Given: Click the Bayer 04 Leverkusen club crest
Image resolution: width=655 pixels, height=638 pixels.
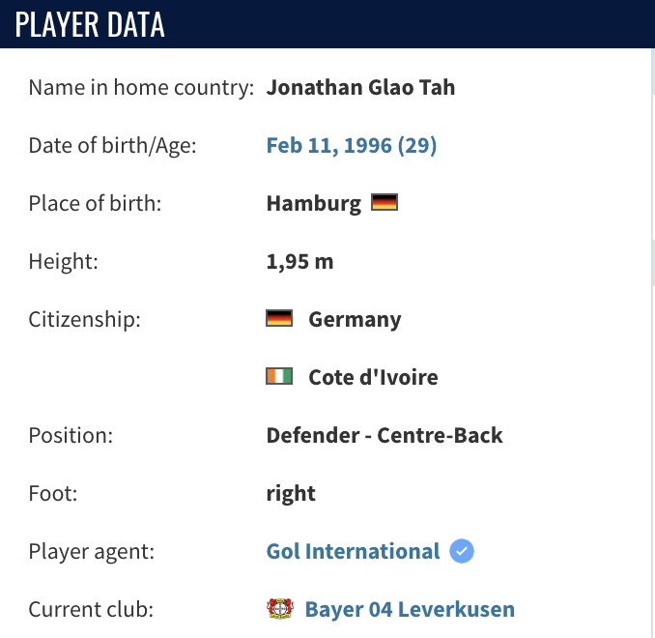Looking at the screenshot, I should pos(280,609).
